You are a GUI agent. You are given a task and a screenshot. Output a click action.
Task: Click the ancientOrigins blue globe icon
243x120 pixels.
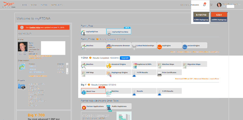(184, 47)
